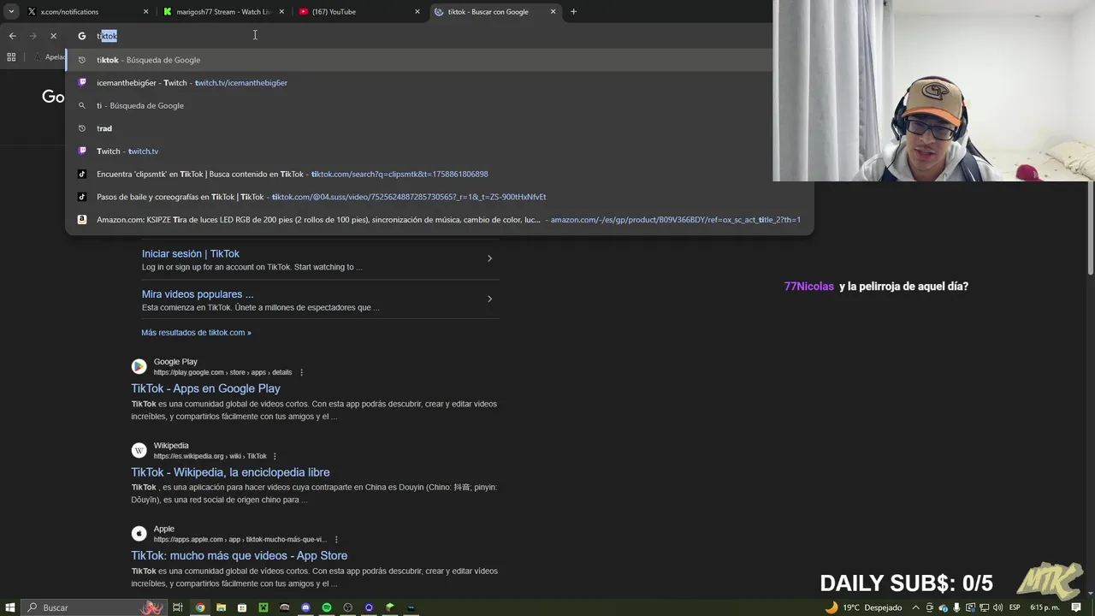This screenshot has width=1095, height=616.
Task: Expand the 'Iniciar sesión | TikTok' chevron
Action: coord(489,258)
